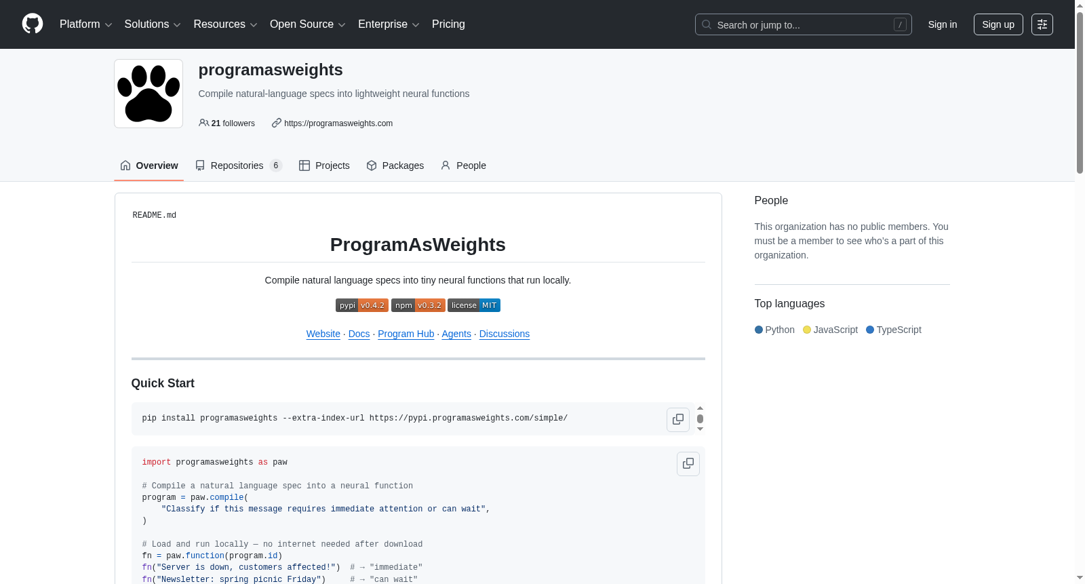
Task: Click the Sign in link
Action: tap(943, 24)
